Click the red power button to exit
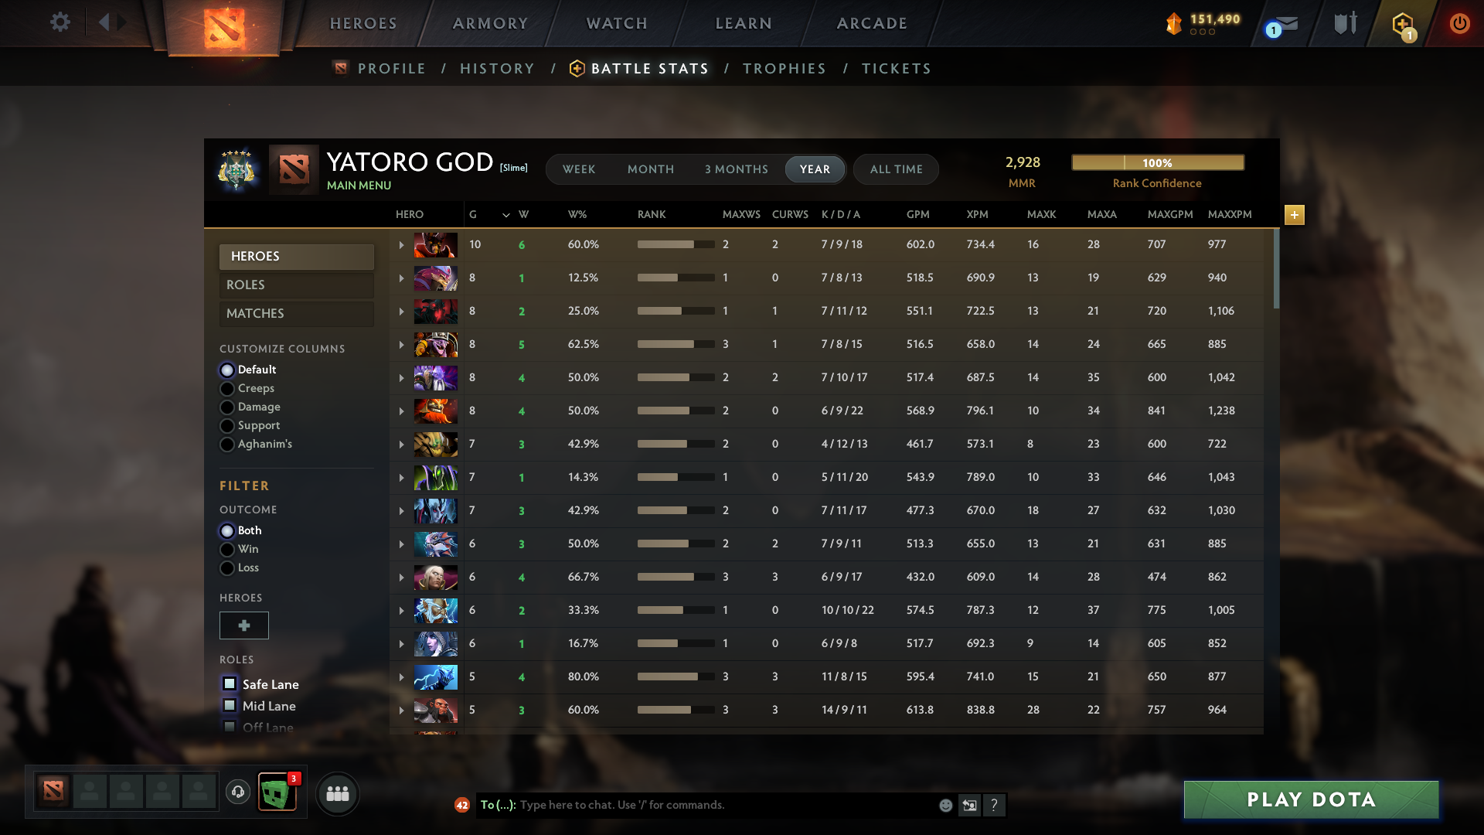This screenshot has height=835, width=1484. click(x=1459, y=23)
